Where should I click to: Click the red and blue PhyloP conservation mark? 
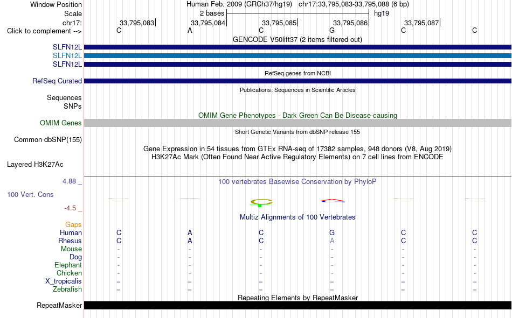point(333,201)
